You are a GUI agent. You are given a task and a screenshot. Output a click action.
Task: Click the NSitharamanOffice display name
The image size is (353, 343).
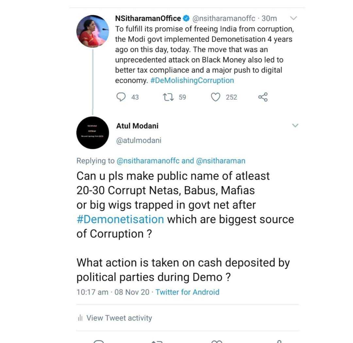148,18
